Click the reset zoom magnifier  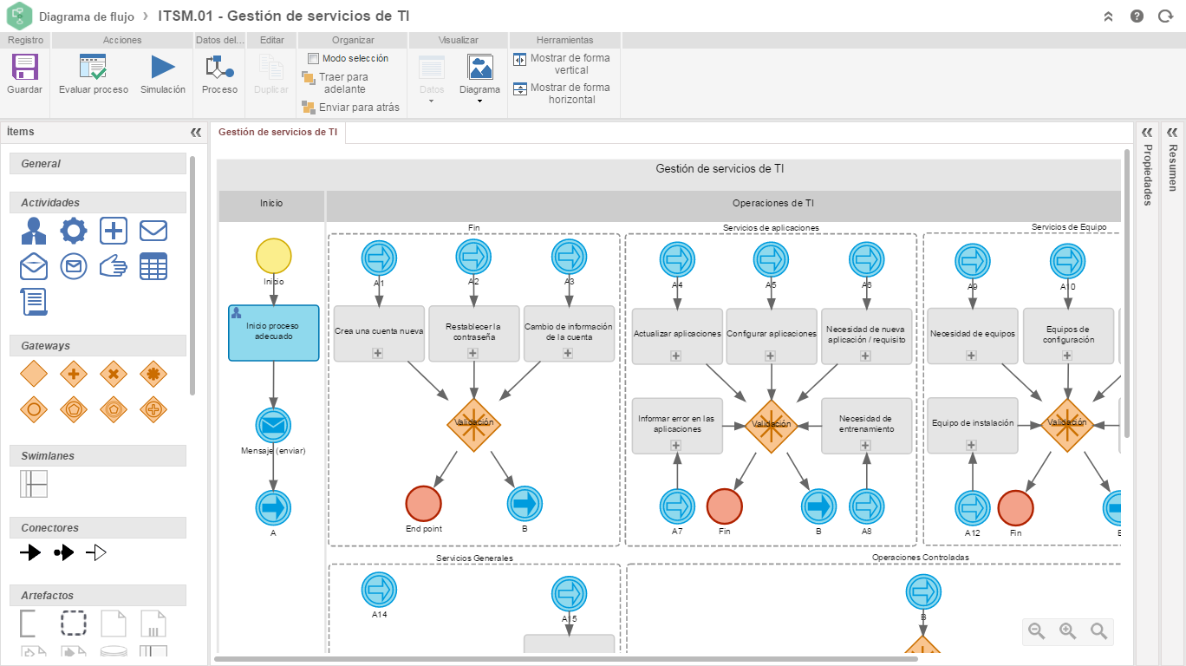click(x=1098, y=631)
